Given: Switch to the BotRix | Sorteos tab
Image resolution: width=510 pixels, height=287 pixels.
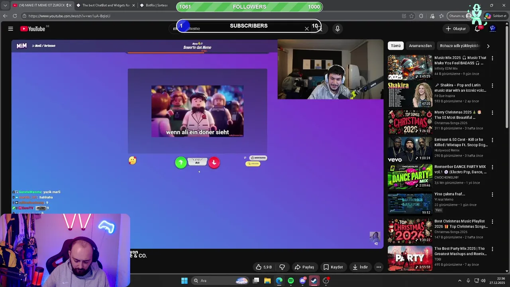Looking at the screenshot, I should [156, 5].
